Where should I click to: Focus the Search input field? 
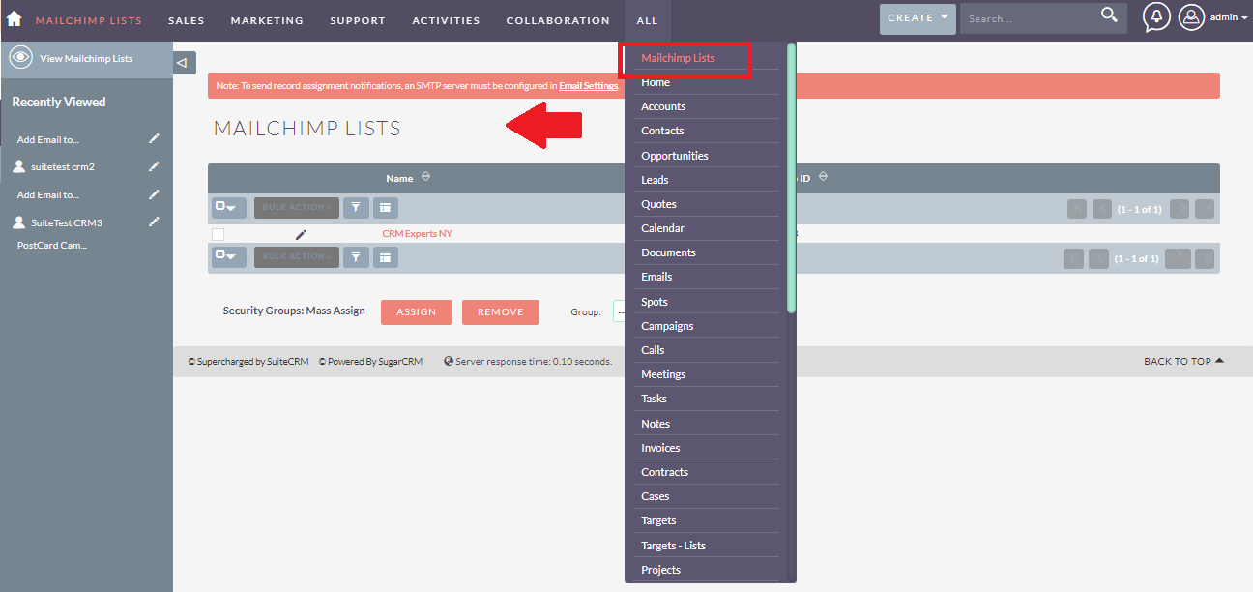[1031, 18]
